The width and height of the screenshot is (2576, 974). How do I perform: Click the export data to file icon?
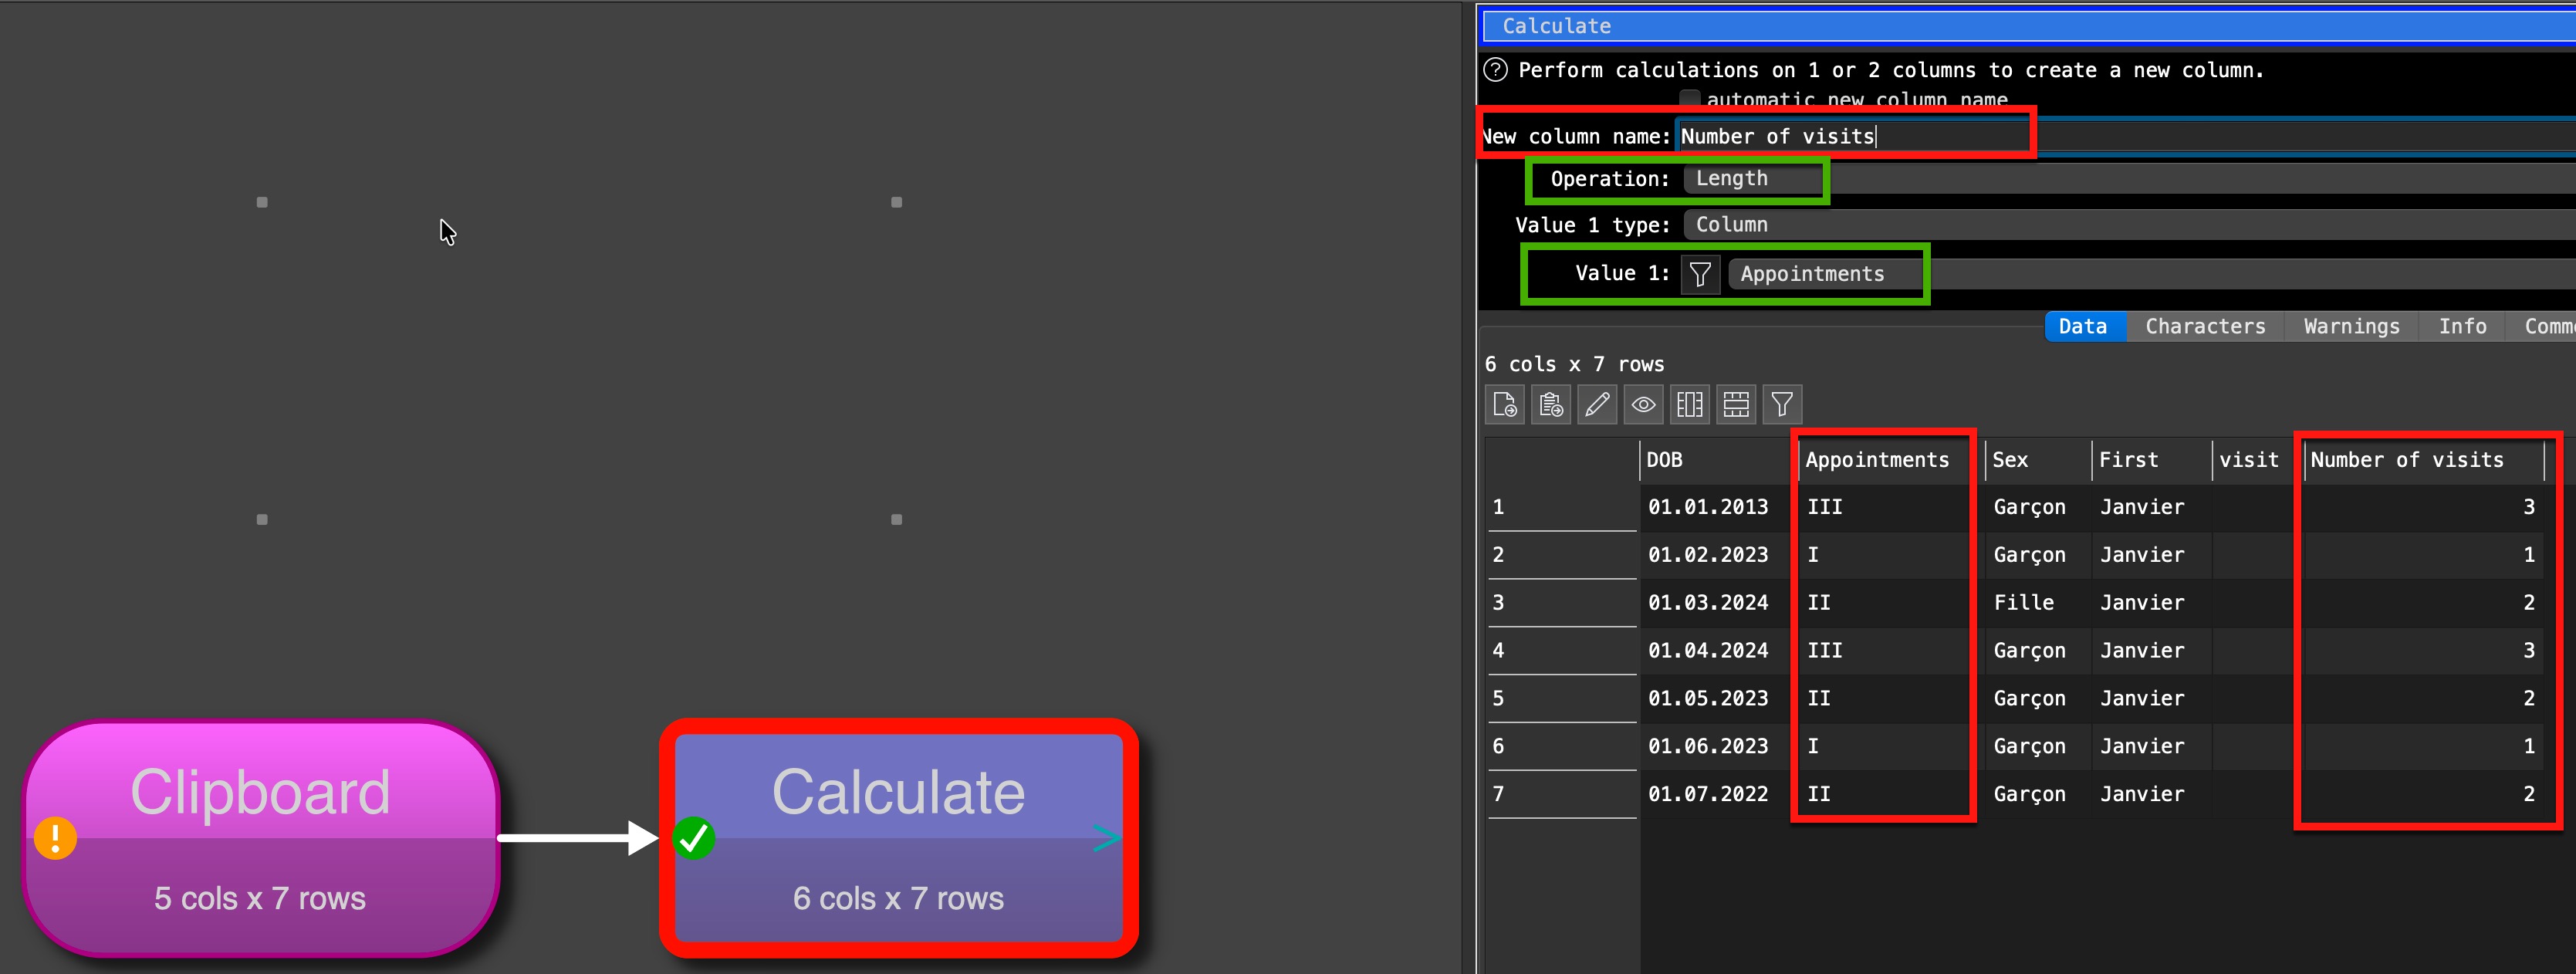(1504, 405)
